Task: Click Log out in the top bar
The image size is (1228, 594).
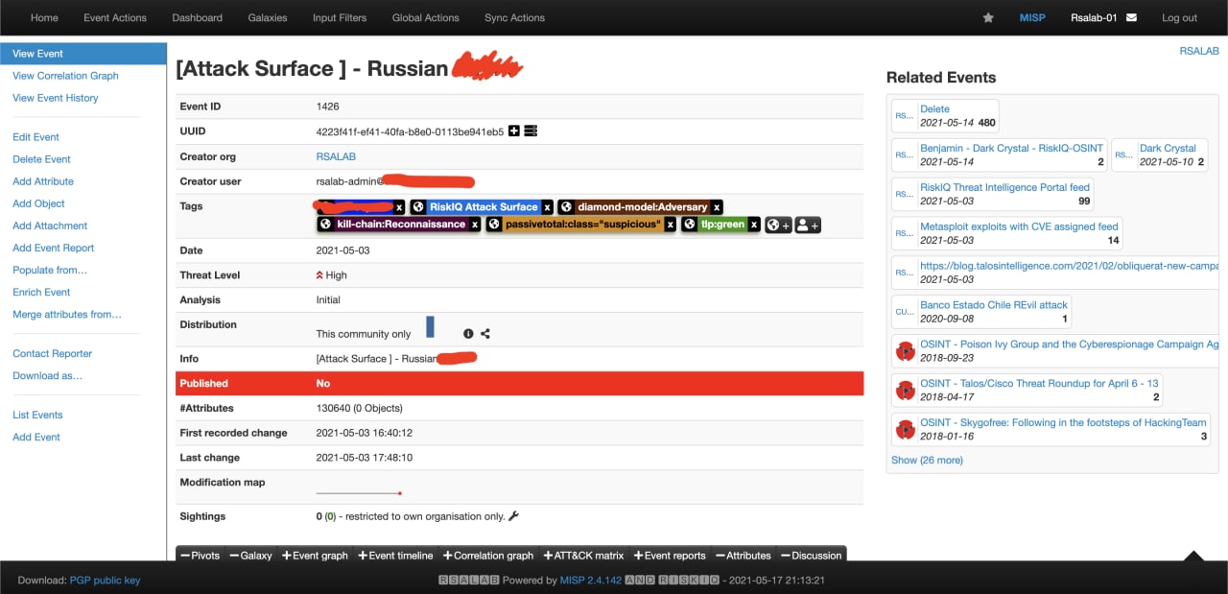Action: (x=1179, y=17)
